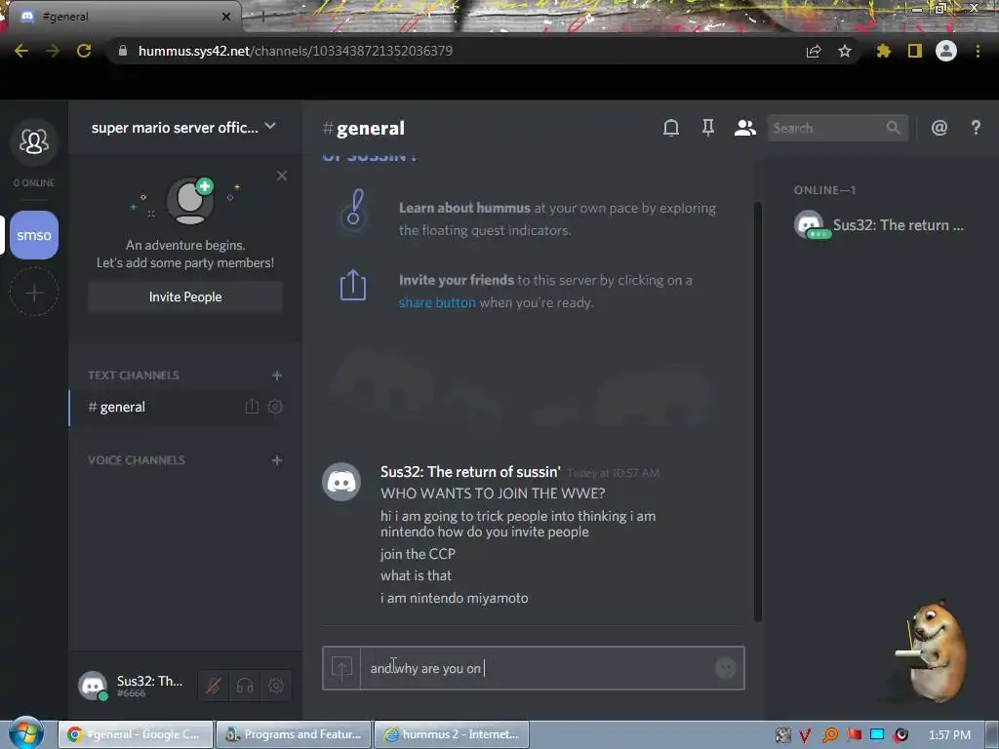The height and width of the screenshot is (749, 999).
Task: Go back with the browser back arrow
Action: pos(21,51)
